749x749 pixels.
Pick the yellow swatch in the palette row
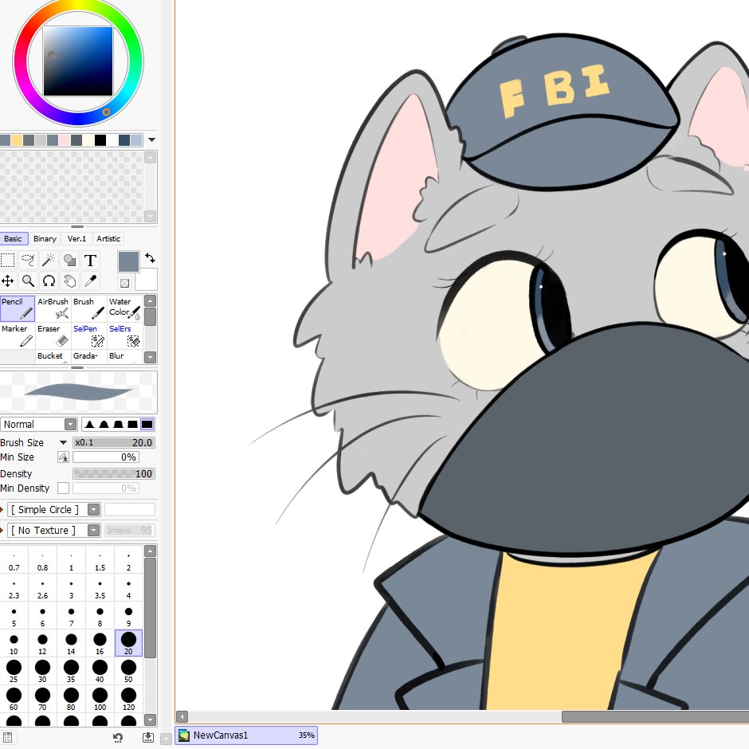point(17,140)
